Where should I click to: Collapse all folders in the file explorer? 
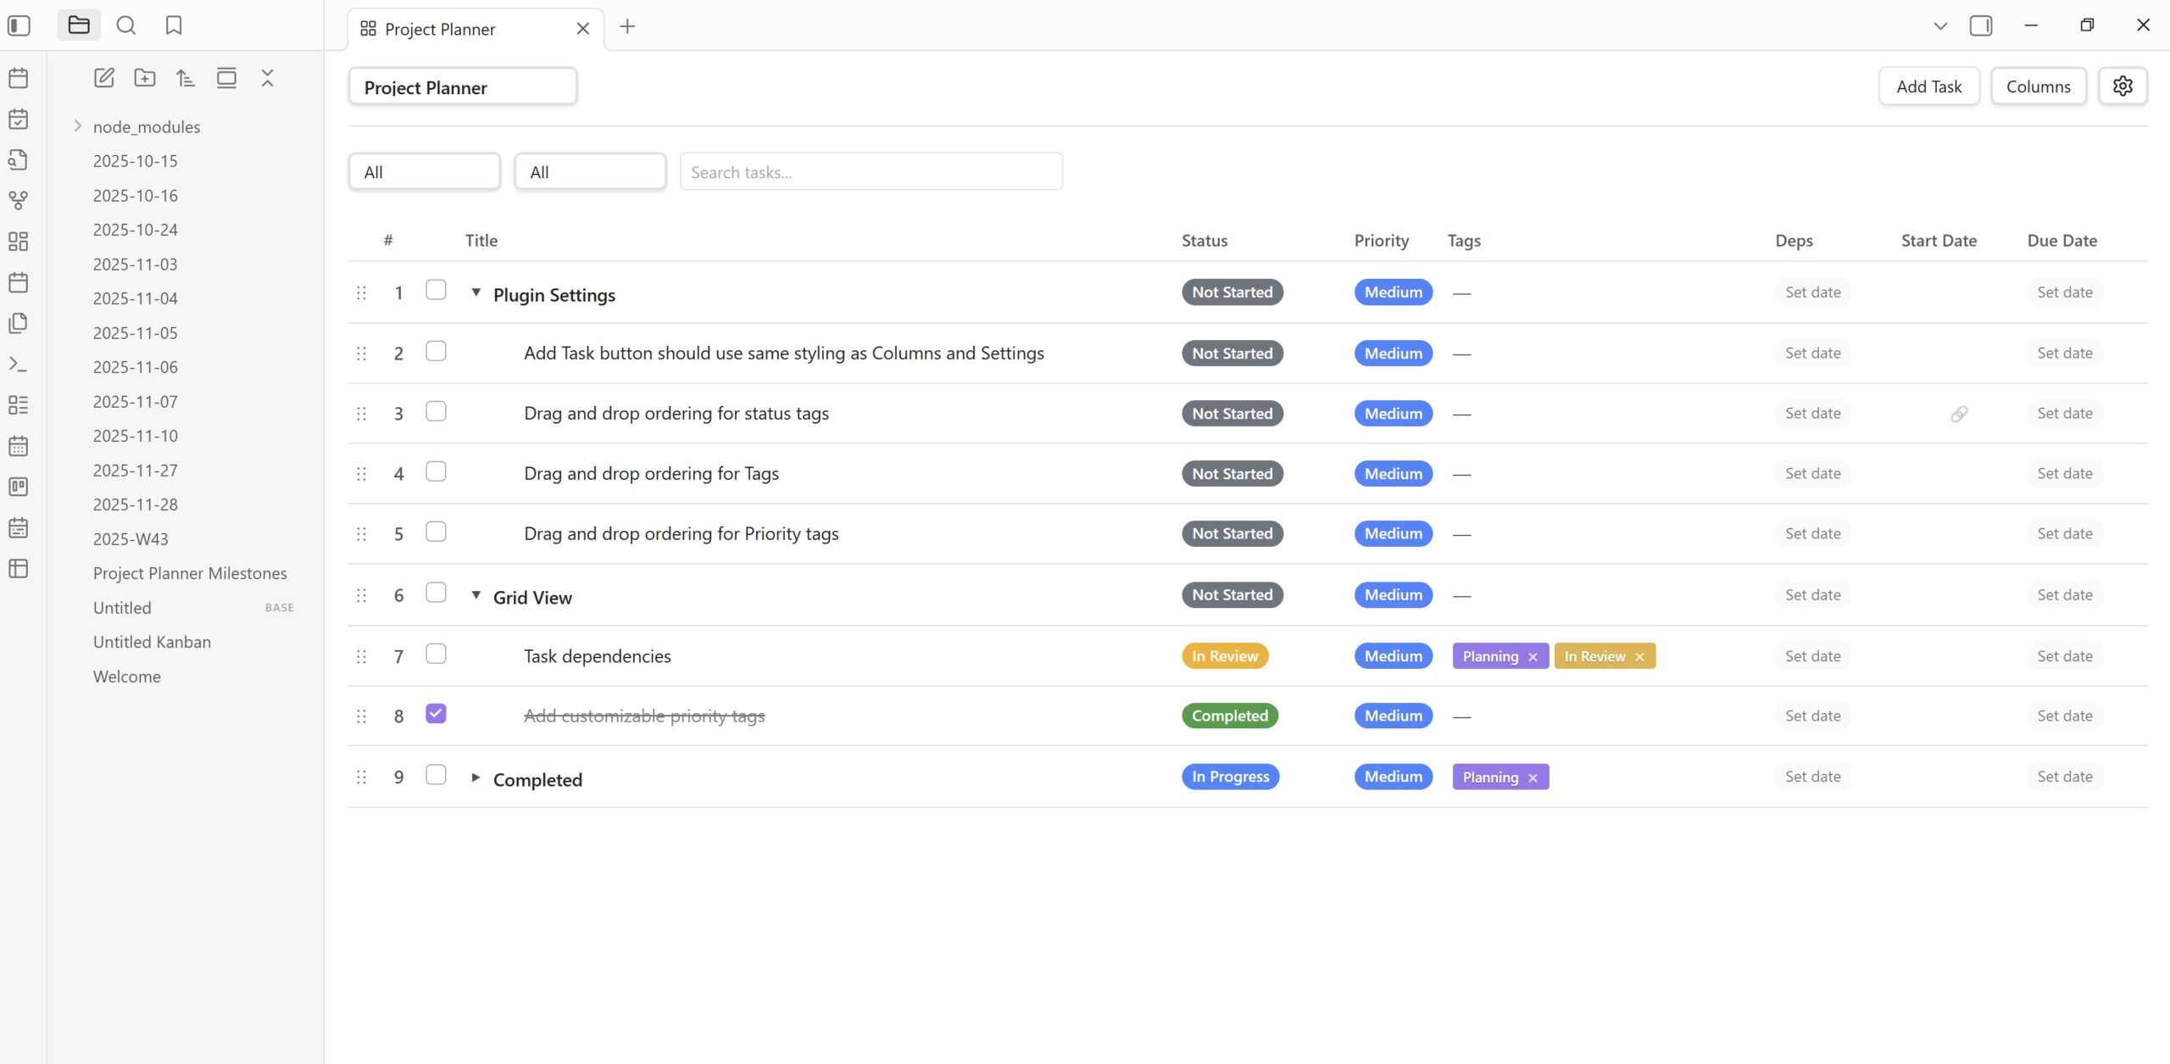267,77
